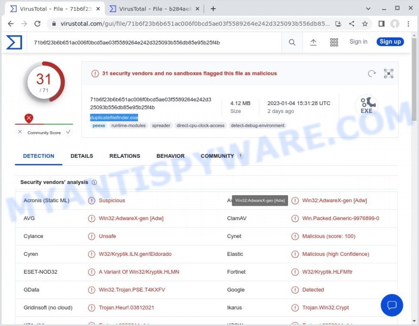Reload the page
This screenshot has height=326, width=419.
[38, 24]
